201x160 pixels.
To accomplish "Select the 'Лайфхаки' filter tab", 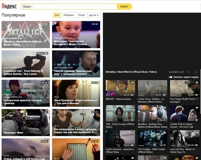I will [x=69, y=15].
